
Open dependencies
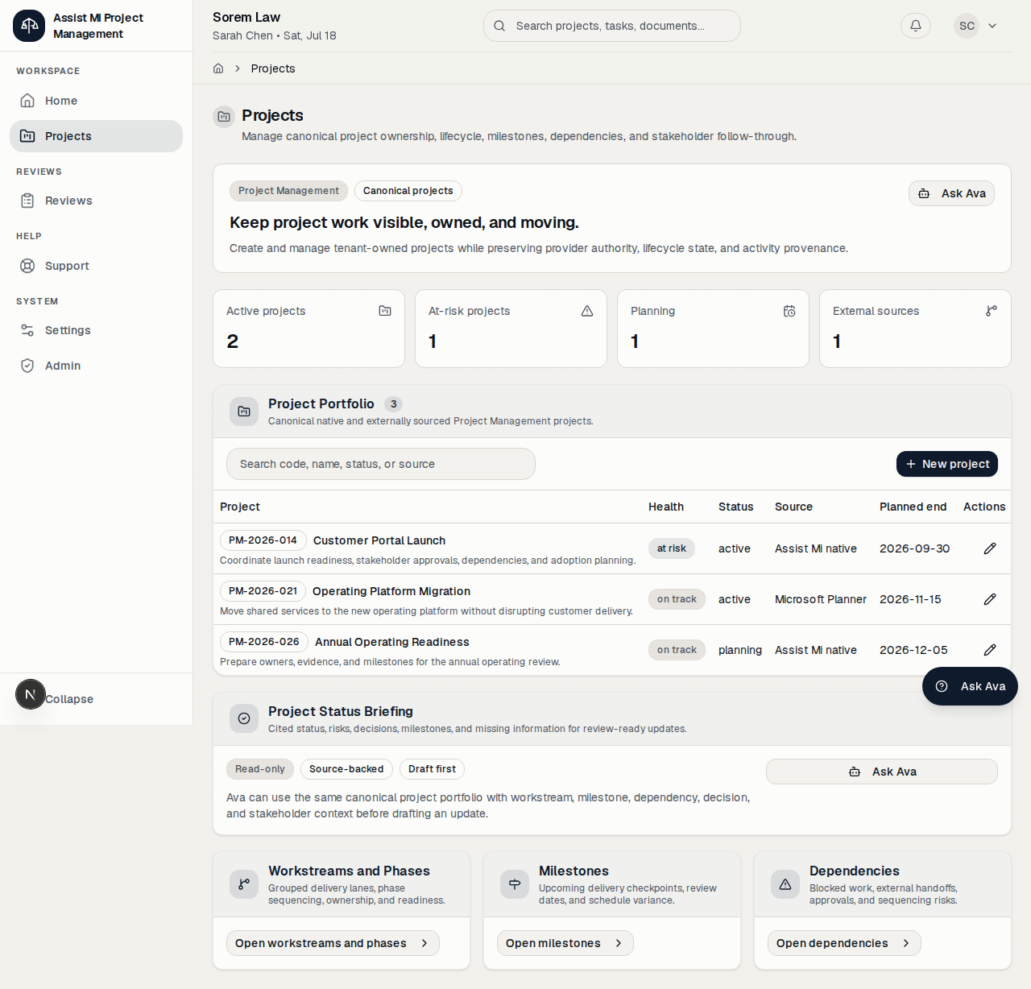(x=844, y=943)
